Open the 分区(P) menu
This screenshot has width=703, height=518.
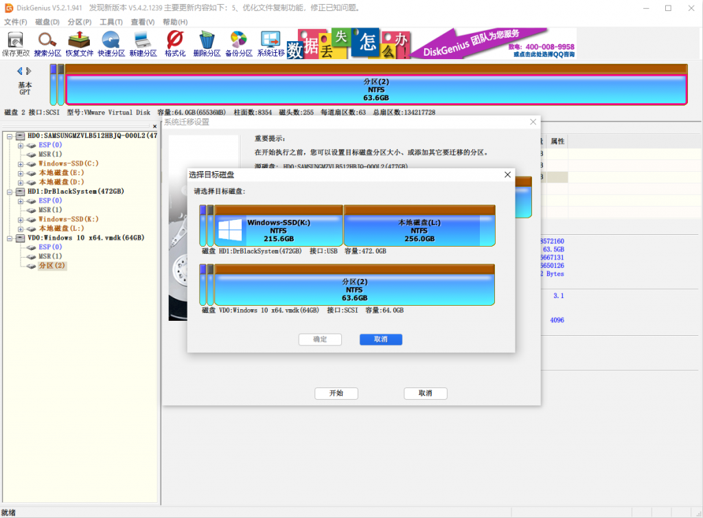tap(80, 22)
